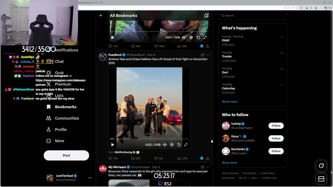
Task: Open options for Caturday trend
Action: [282, 85]
